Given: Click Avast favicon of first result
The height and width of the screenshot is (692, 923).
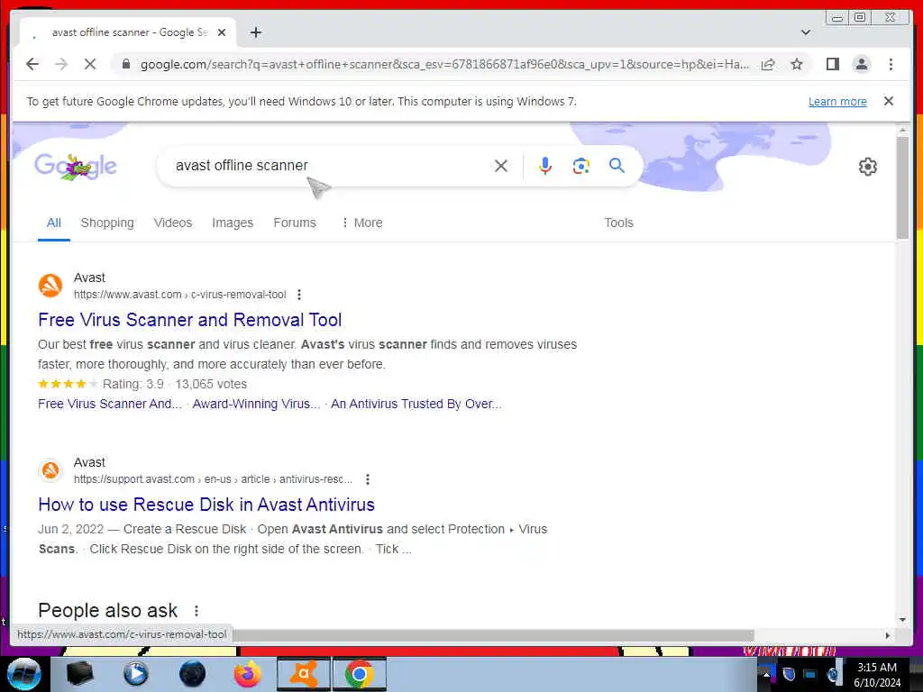Looking at the screenshot, I should 50,286.
